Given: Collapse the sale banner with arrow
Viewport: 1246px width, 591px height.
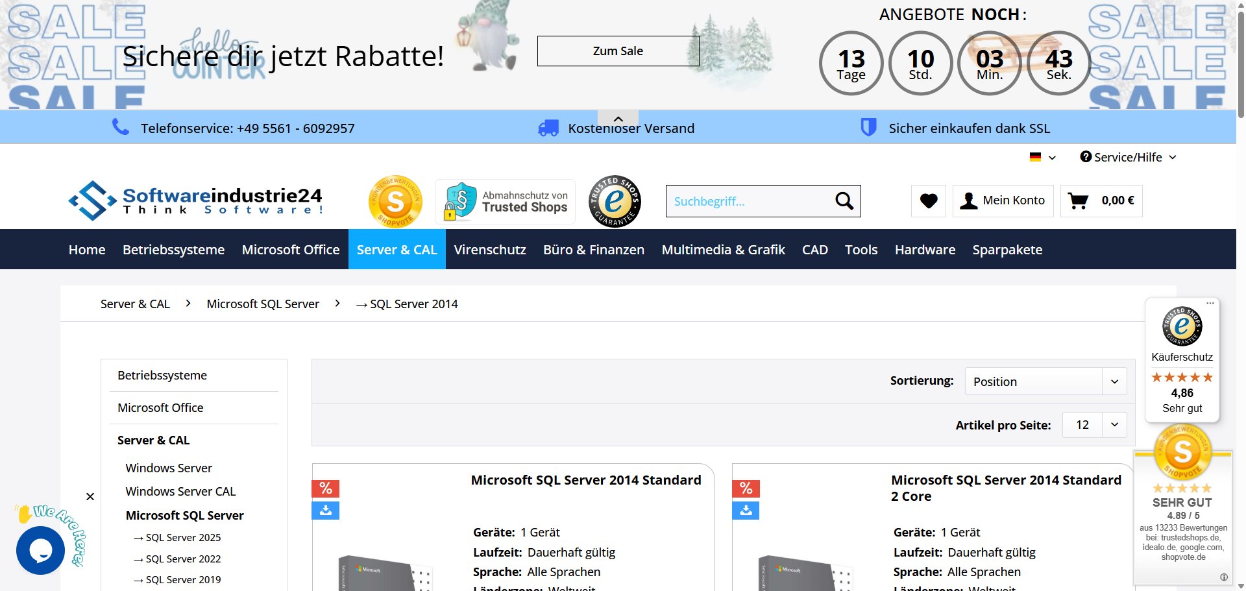Looking at the screenshot, I should pos(618,119).
